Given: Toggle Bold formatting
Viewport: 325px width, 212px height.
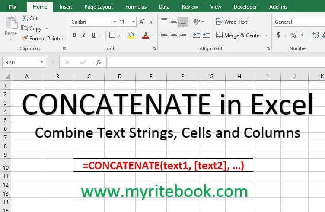Looking at the screenshot, I should click(74, 35).
